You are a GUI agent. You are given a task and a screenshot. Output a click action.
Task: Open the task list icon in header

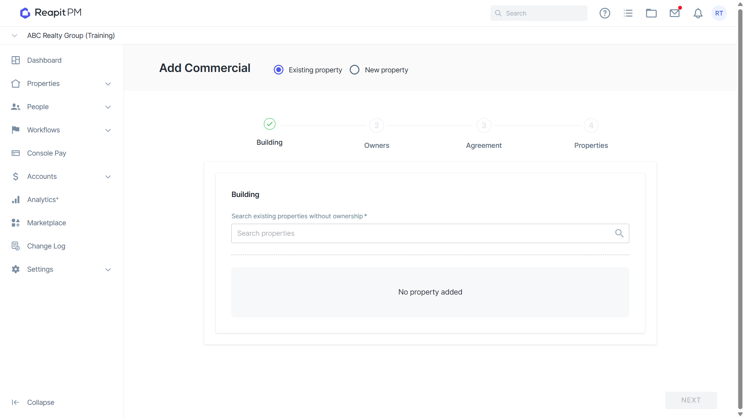click(628, 13)
